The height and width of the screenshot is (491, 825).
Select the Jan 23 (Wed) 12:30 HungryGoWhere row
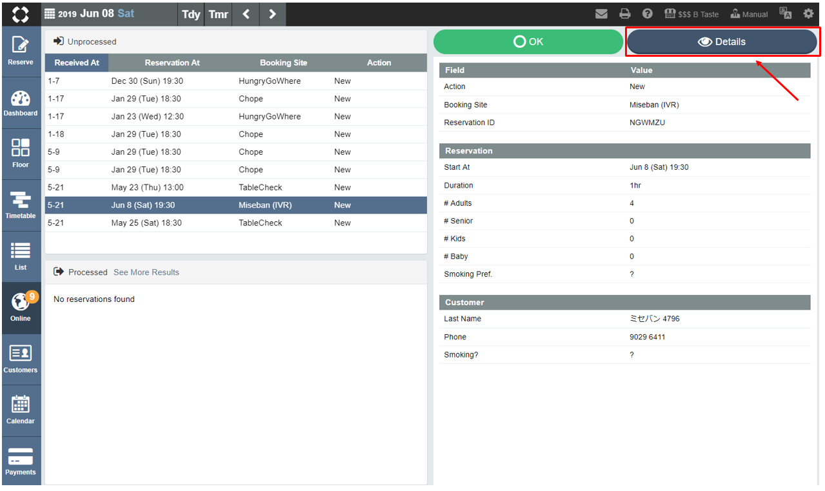pos(236,117)
